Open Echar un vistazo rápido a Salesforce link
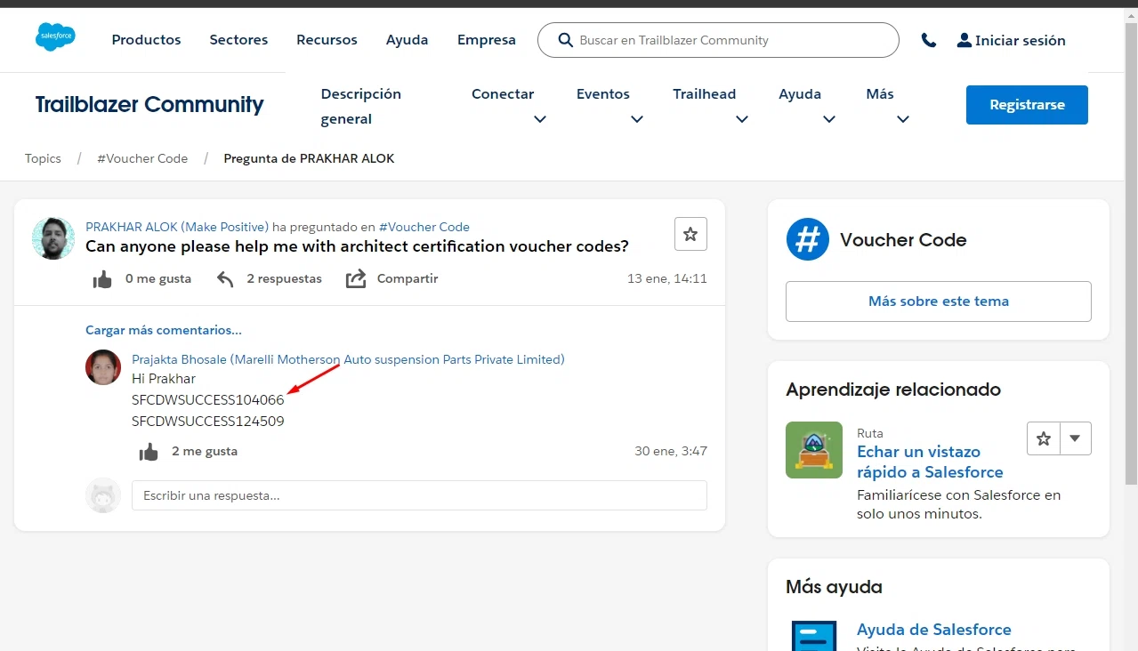 tap(930, 462)
